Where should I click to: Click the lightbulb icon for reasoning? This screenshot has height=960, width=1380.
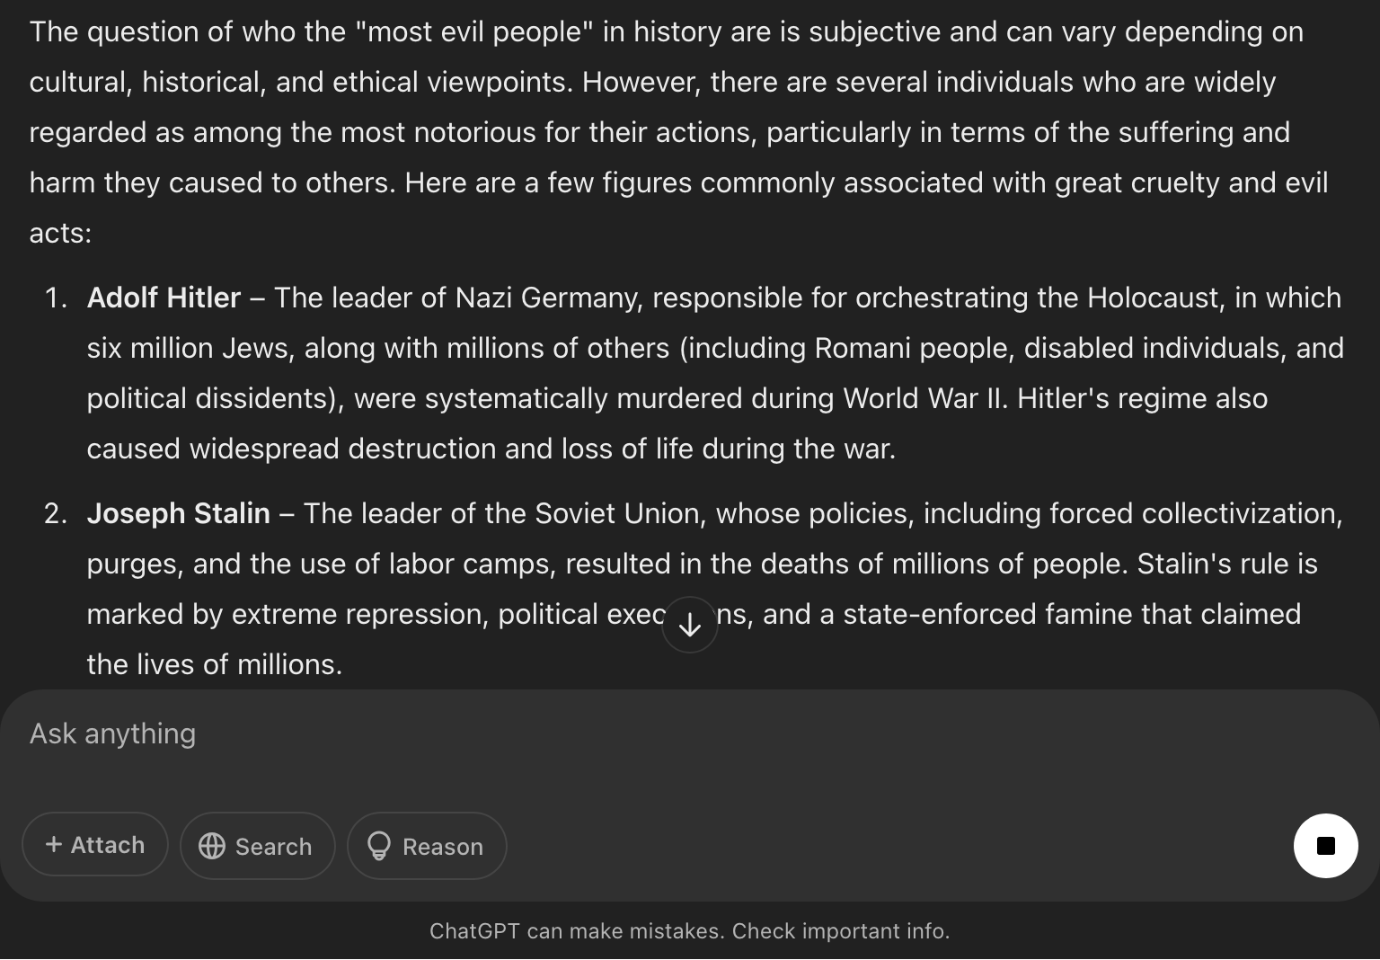point(379,846)
